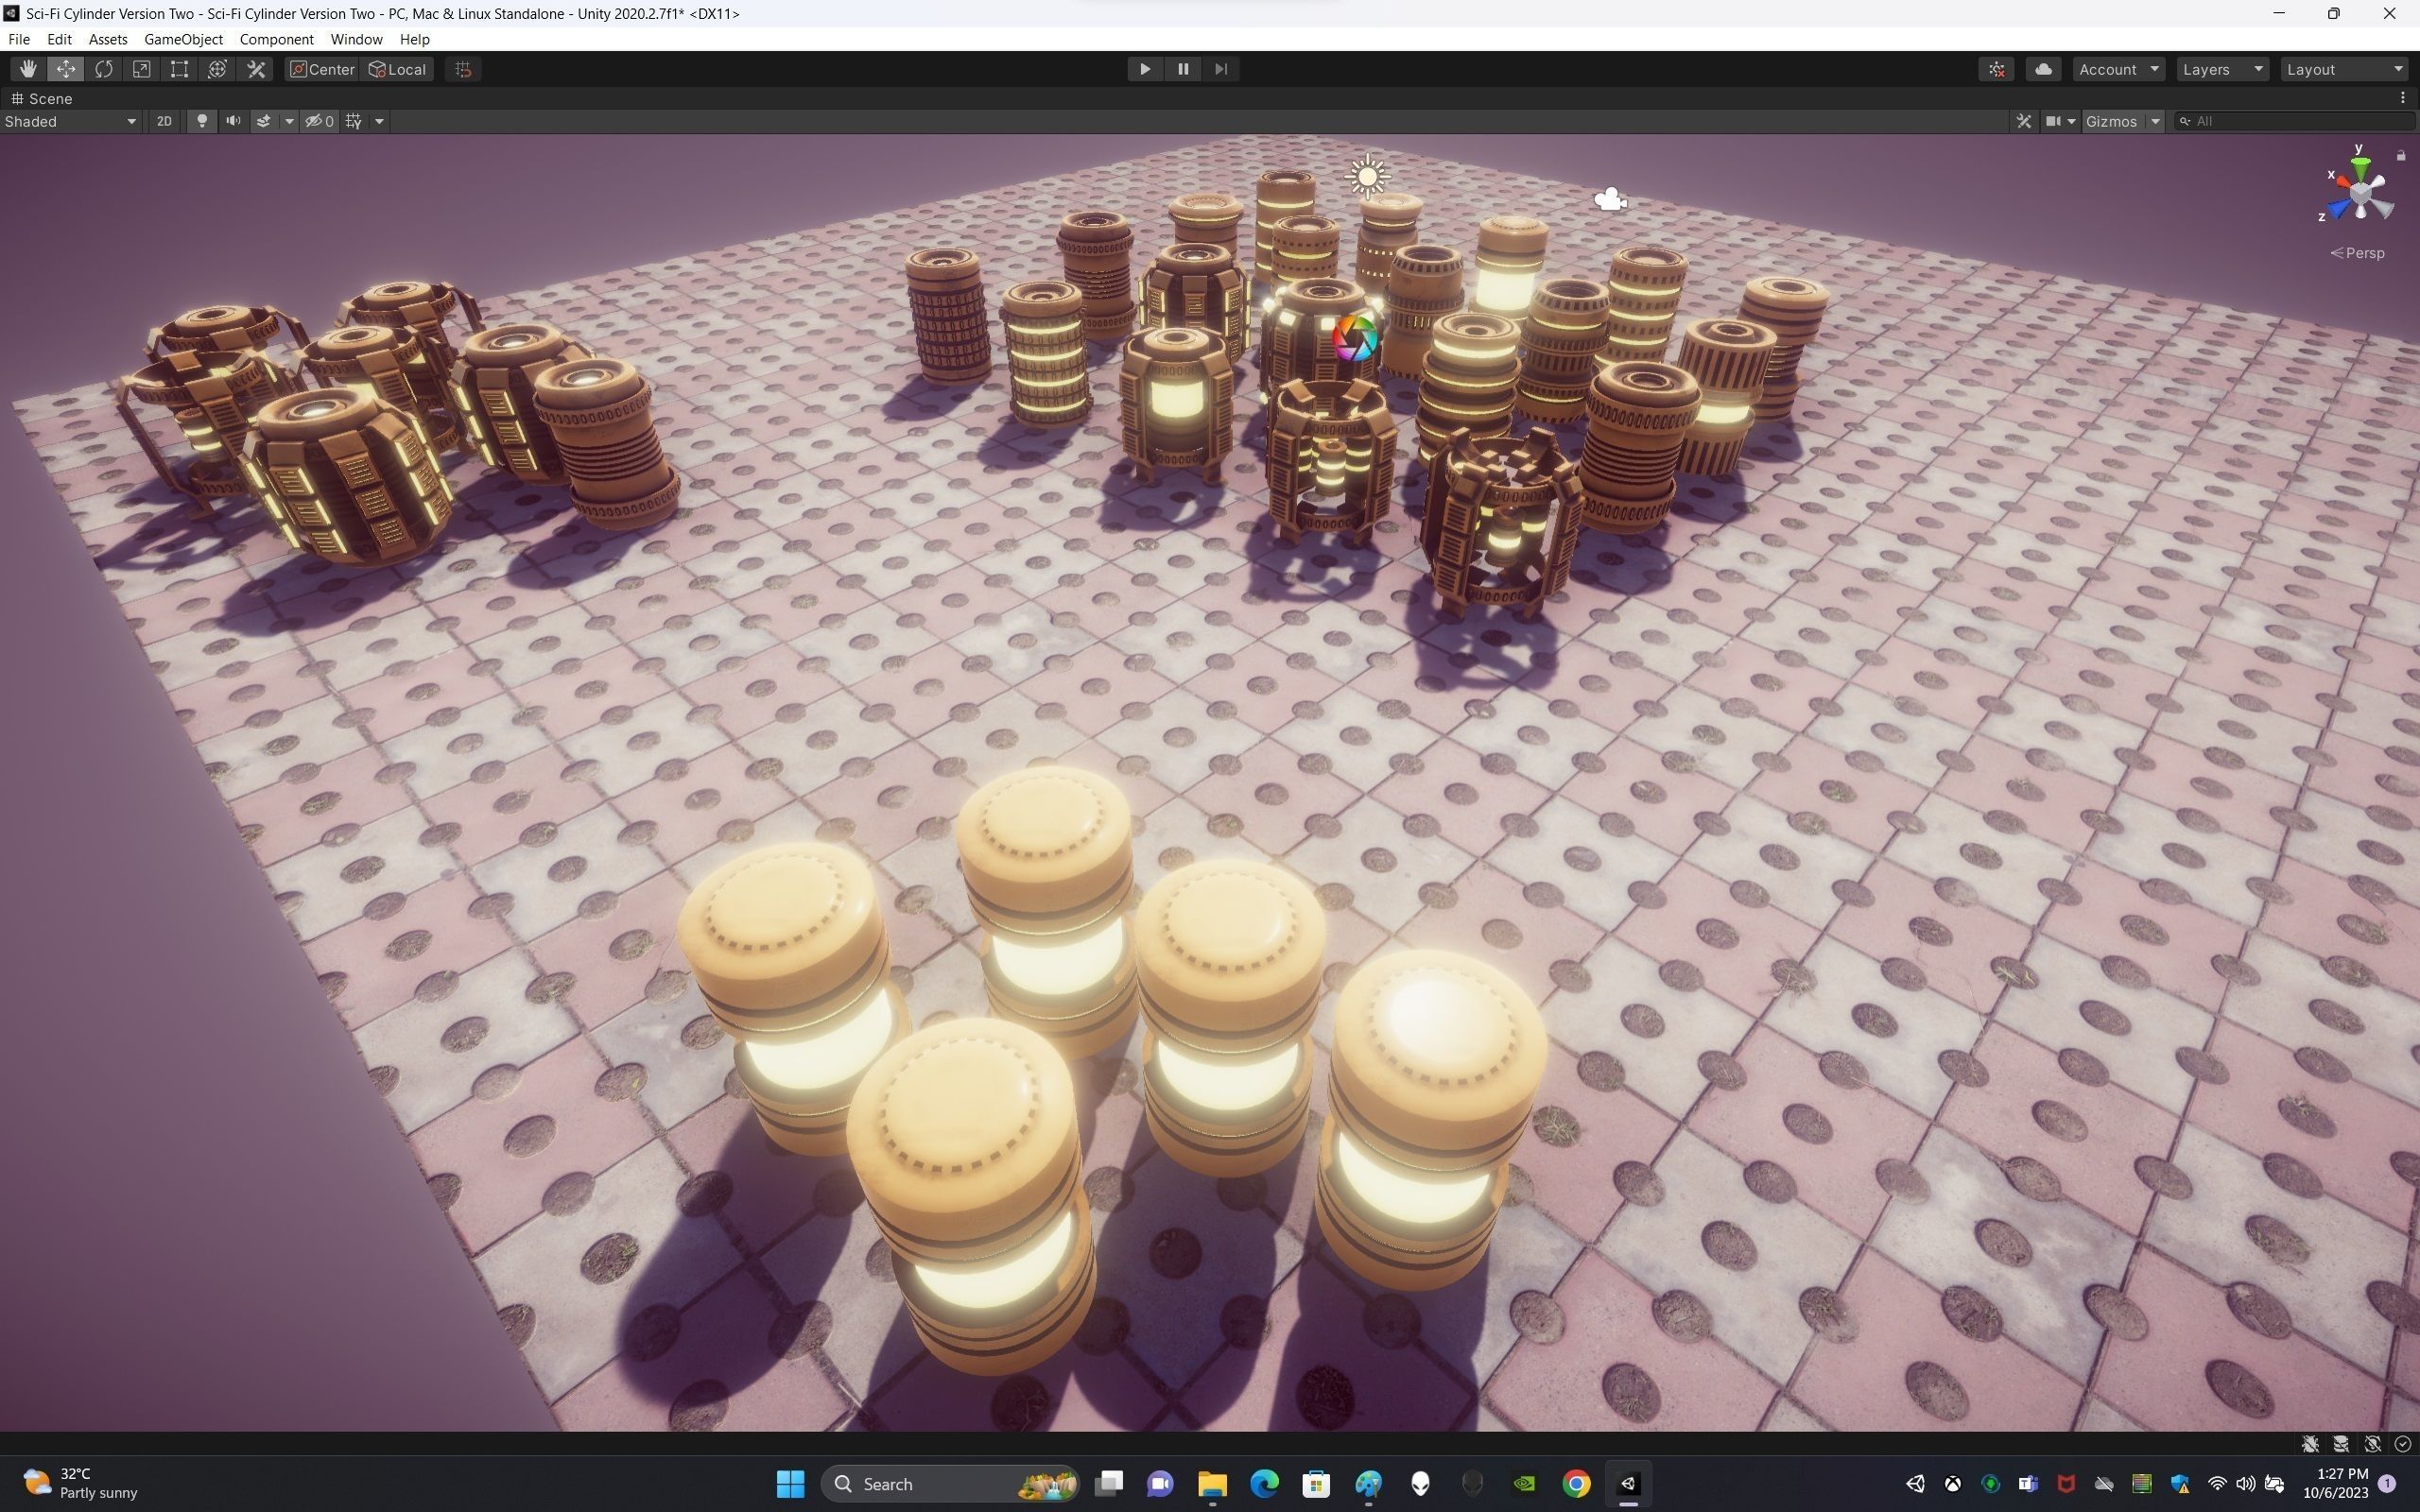Open File Explorer from taskbar

tap(1212, 1484)
